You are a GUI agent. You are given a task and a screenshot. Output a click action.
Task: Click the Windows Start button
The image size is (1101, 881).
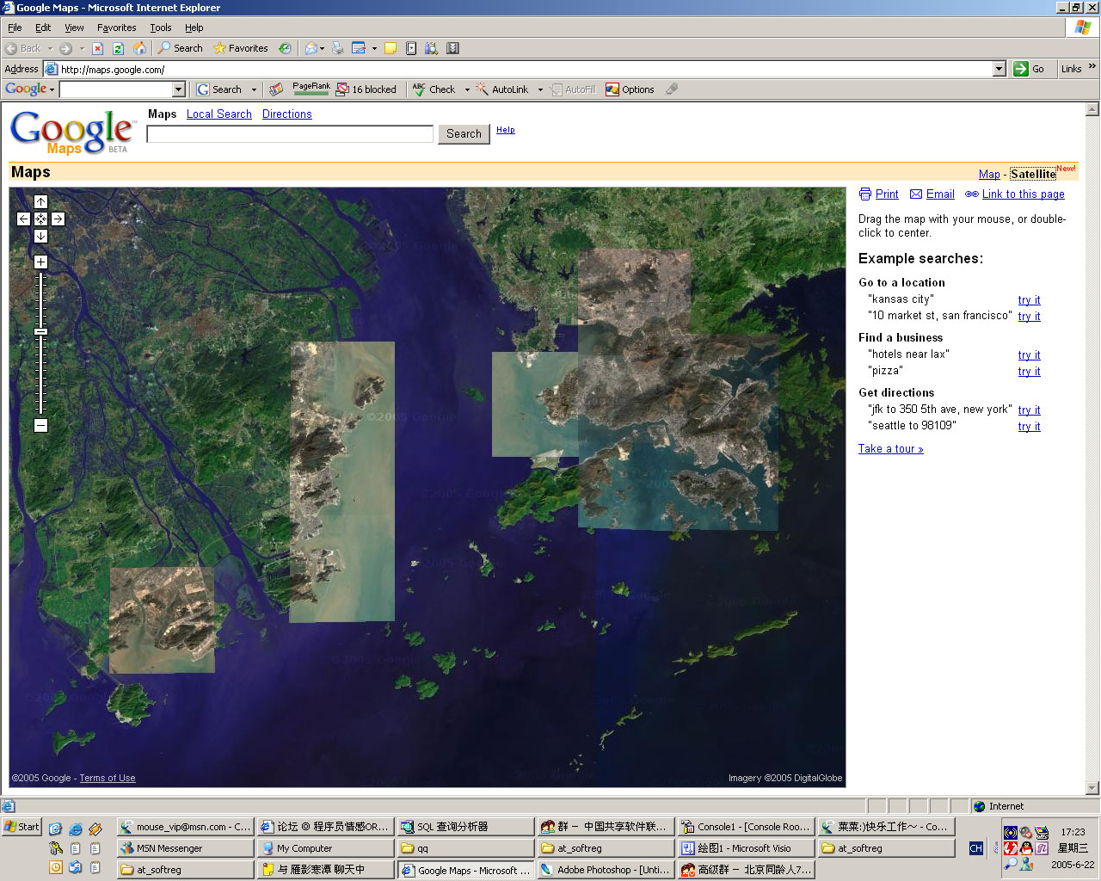pos(22,827)
